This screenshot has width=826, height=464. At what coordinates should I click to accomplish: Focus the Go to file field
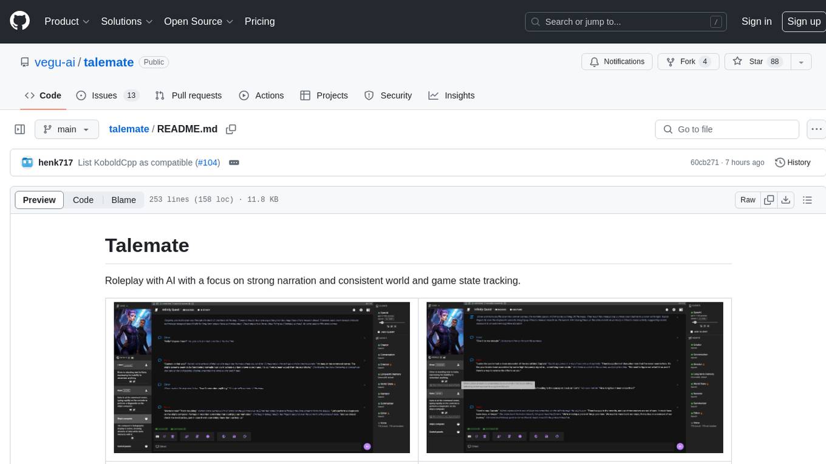tap(727, 129)
